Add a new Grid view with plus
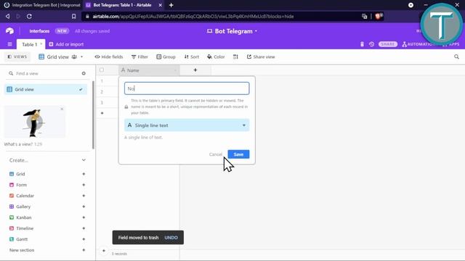Screen dimensions: 465x261 (x=84, y=174)
